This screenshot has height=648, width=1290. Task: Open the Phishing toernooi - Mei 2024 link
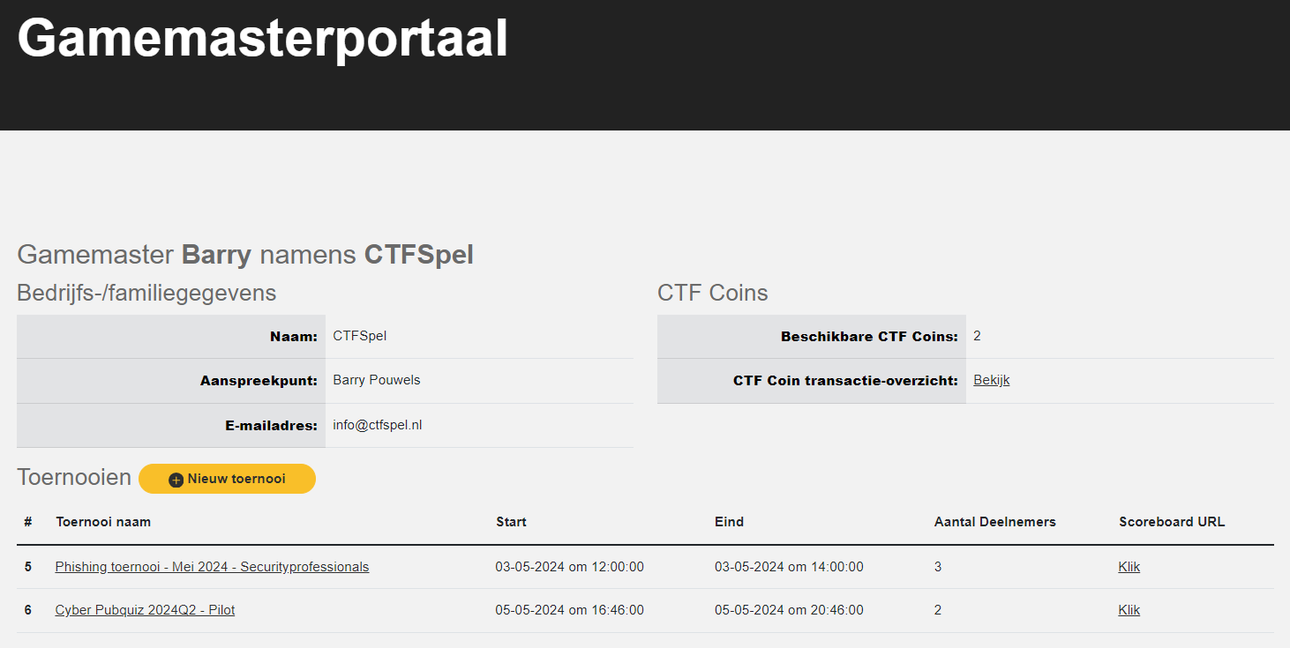pyautogui.click(x=212, y=567)
